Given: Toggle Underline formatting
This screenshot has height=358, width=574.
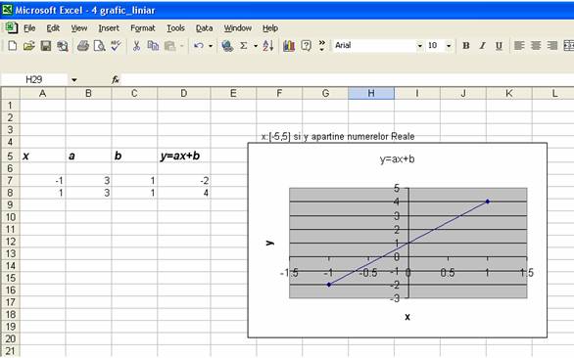Looking at the screenshot, I should pos(499,46).
